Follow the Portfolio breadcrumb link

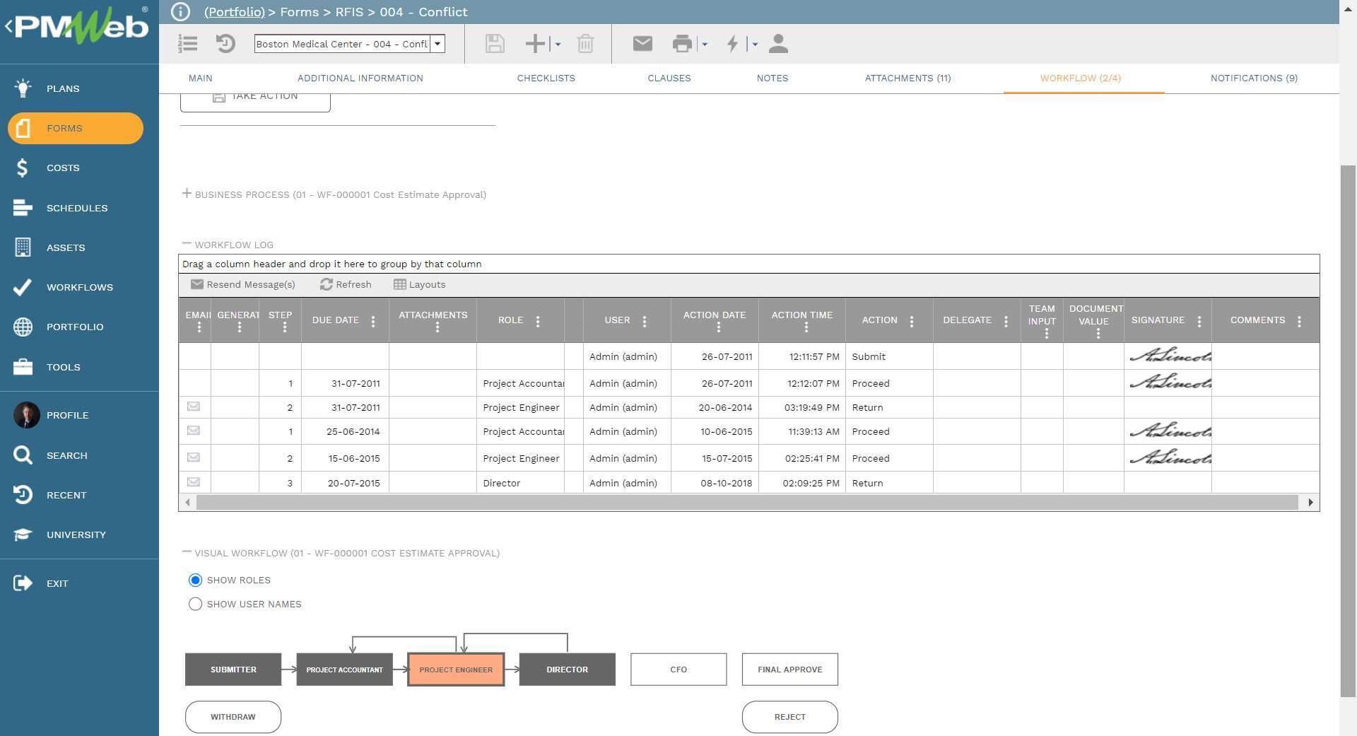(234, 12)
